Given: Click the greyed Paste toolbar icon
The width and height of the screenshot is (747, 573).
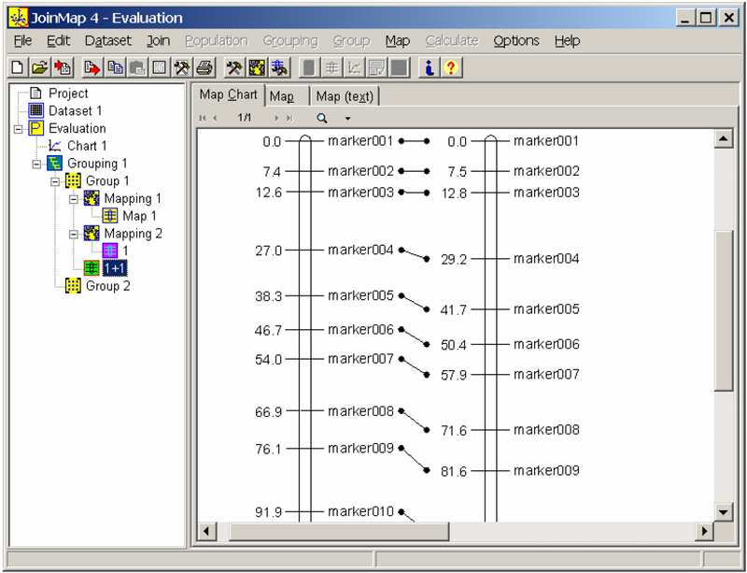Looking at the screenshot, I should point(137,67).
